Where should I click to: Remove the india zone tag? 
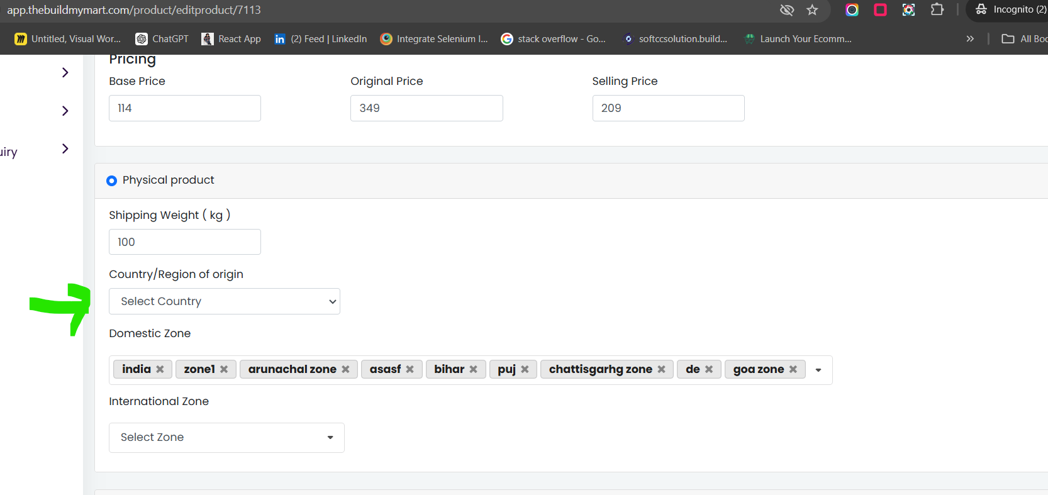pos(160,369)
